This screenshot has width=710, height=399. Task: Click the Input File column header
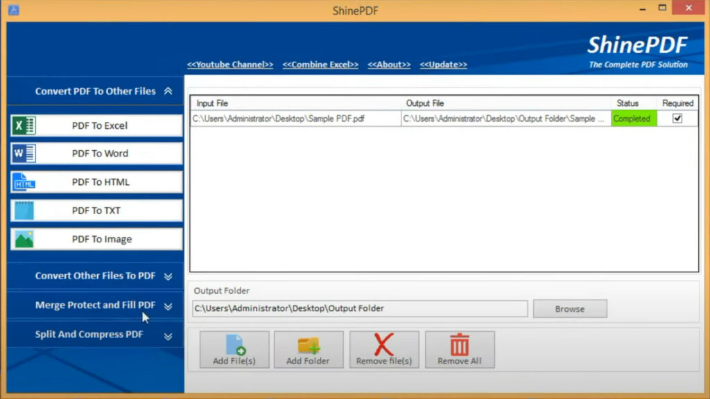(x=296, y=103)
